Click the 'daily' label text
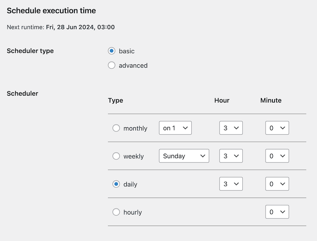The image size is (317, 241). click(130, 184)
